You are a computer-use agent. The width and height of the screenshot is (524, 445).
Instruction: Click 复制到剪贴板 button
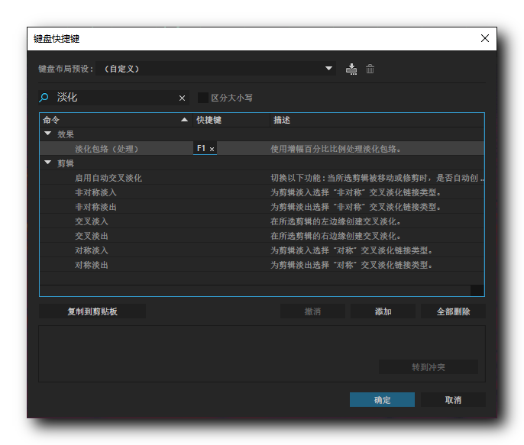(x=92, y=311)
